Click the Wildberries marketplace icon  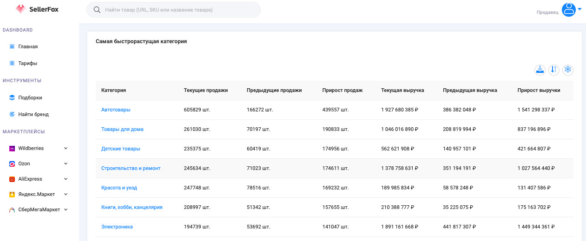(x=12, y=148)
